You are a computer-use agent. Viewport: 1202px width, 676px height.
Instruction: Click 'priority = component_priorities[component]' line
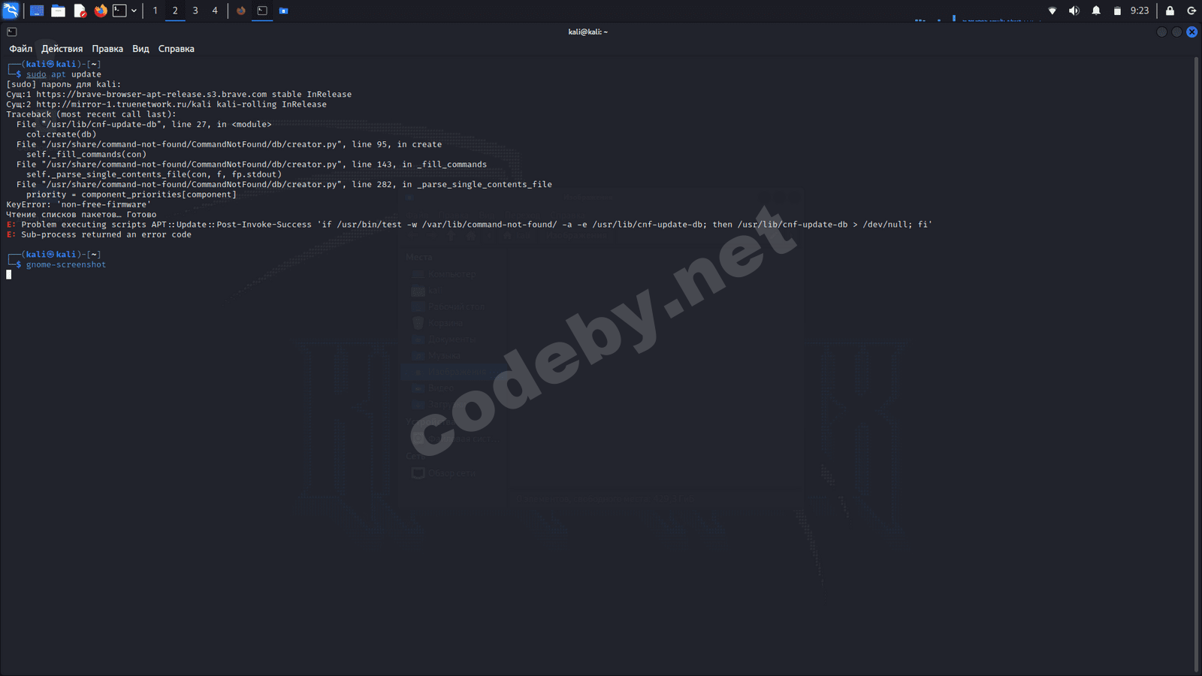[x=131, y=195]
